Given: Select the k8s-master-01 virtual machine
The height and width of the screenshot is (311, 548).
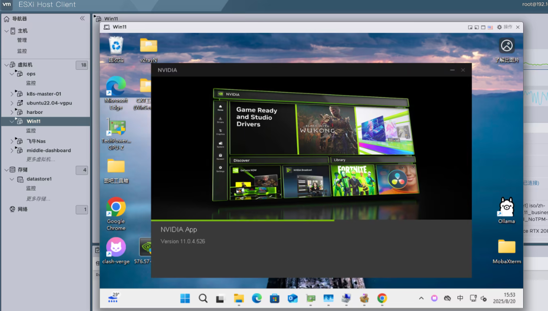Looking at the screenshot, I should point(44,94).
